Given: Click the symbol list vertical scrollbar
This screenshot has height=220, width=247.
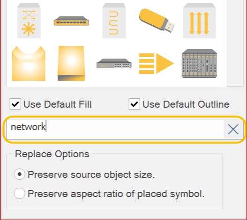Looking at the screenshot, I should click(235, 43).
